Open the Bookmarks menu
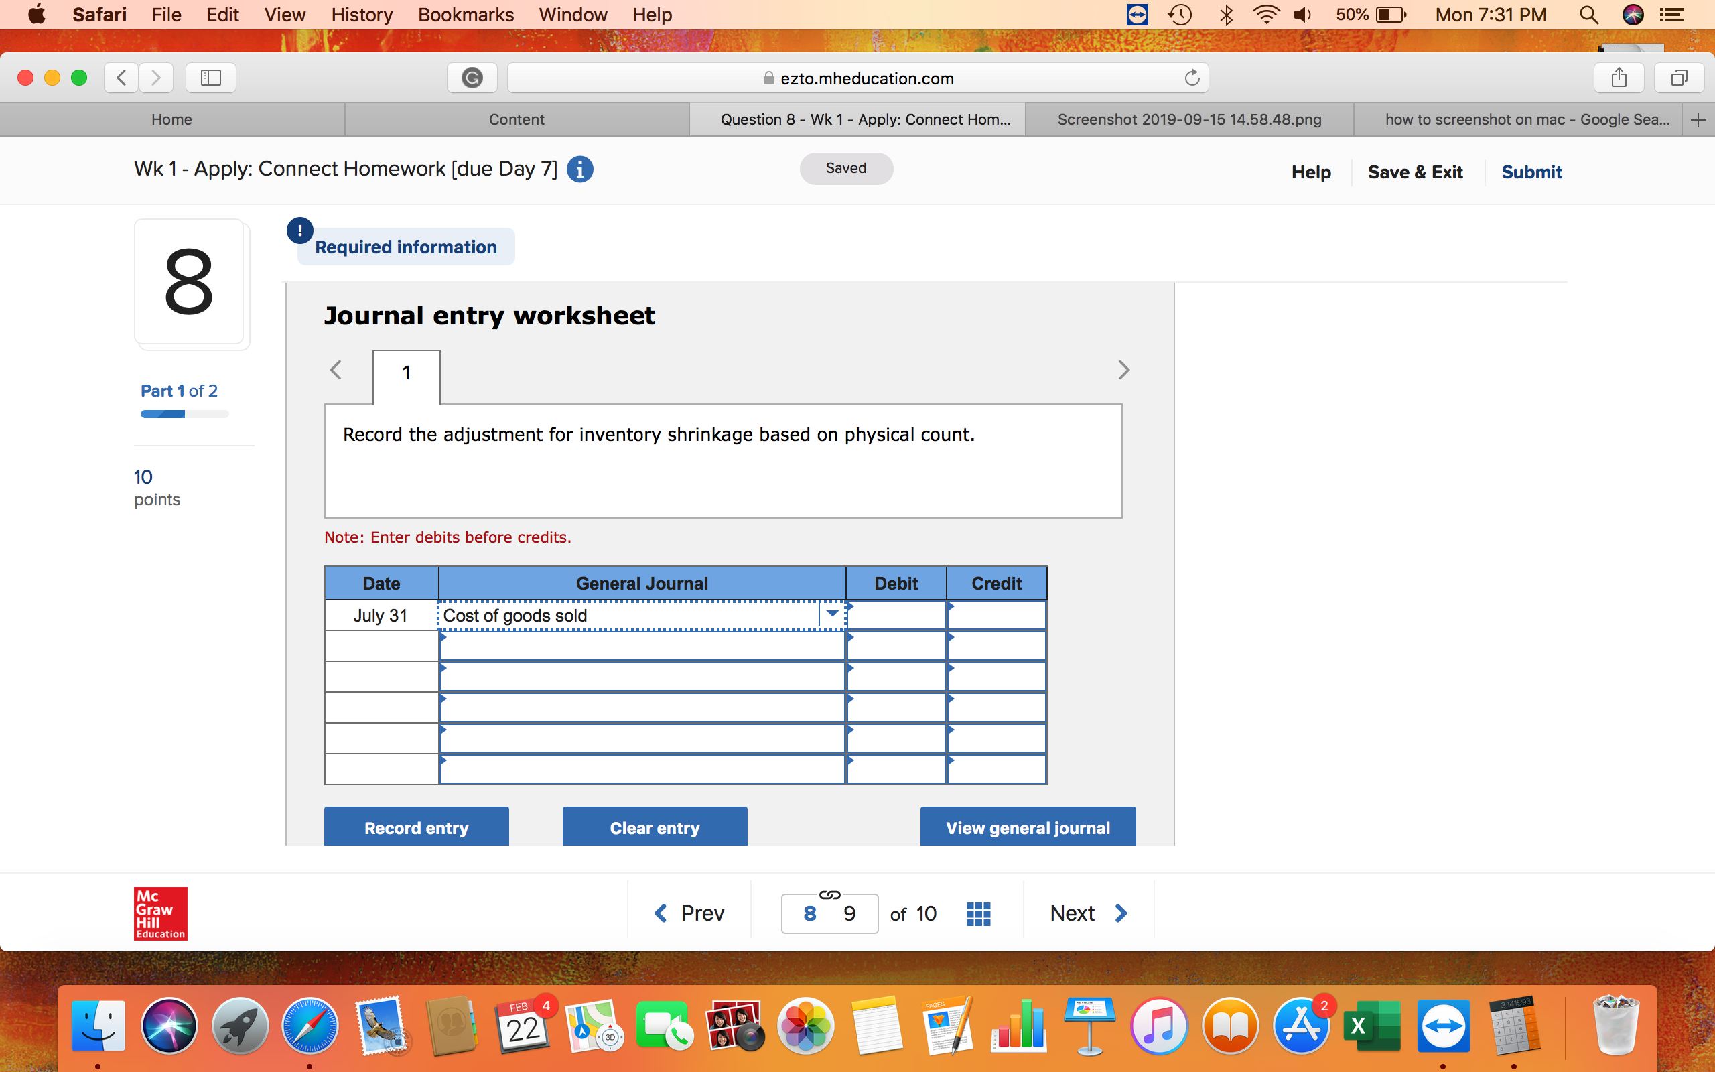Viewport: 1715px width, 1072px height. pyautogui.click(x=465, y=14)
